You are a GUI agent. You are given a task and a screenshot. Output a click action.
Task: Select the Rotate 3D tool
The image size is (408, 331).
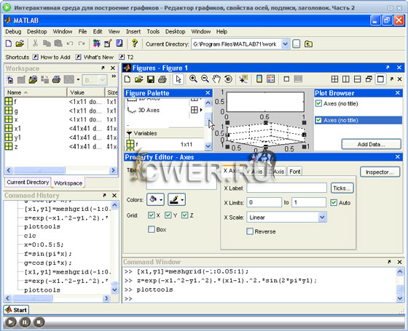click(x=228, y=79)
